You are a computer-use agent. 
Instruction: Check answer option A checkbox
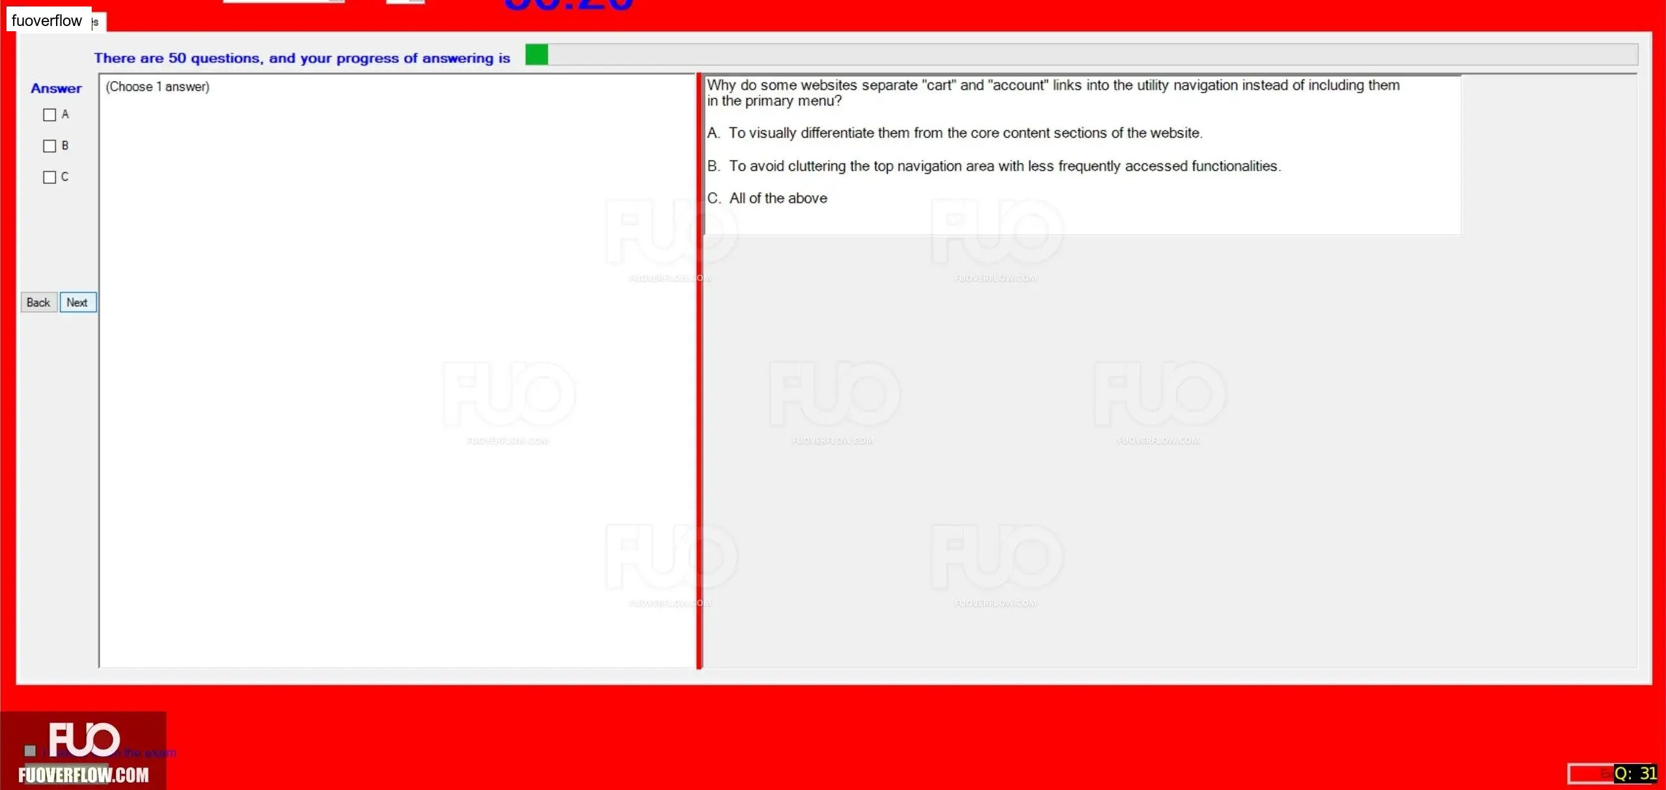(49, 115)
